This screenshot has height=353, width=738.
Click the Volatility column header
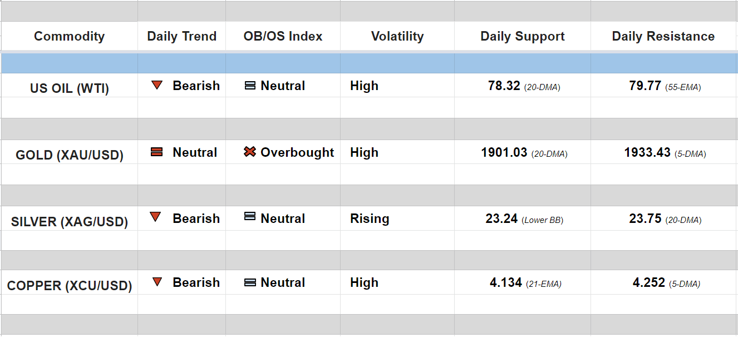(x=397, y=37)
